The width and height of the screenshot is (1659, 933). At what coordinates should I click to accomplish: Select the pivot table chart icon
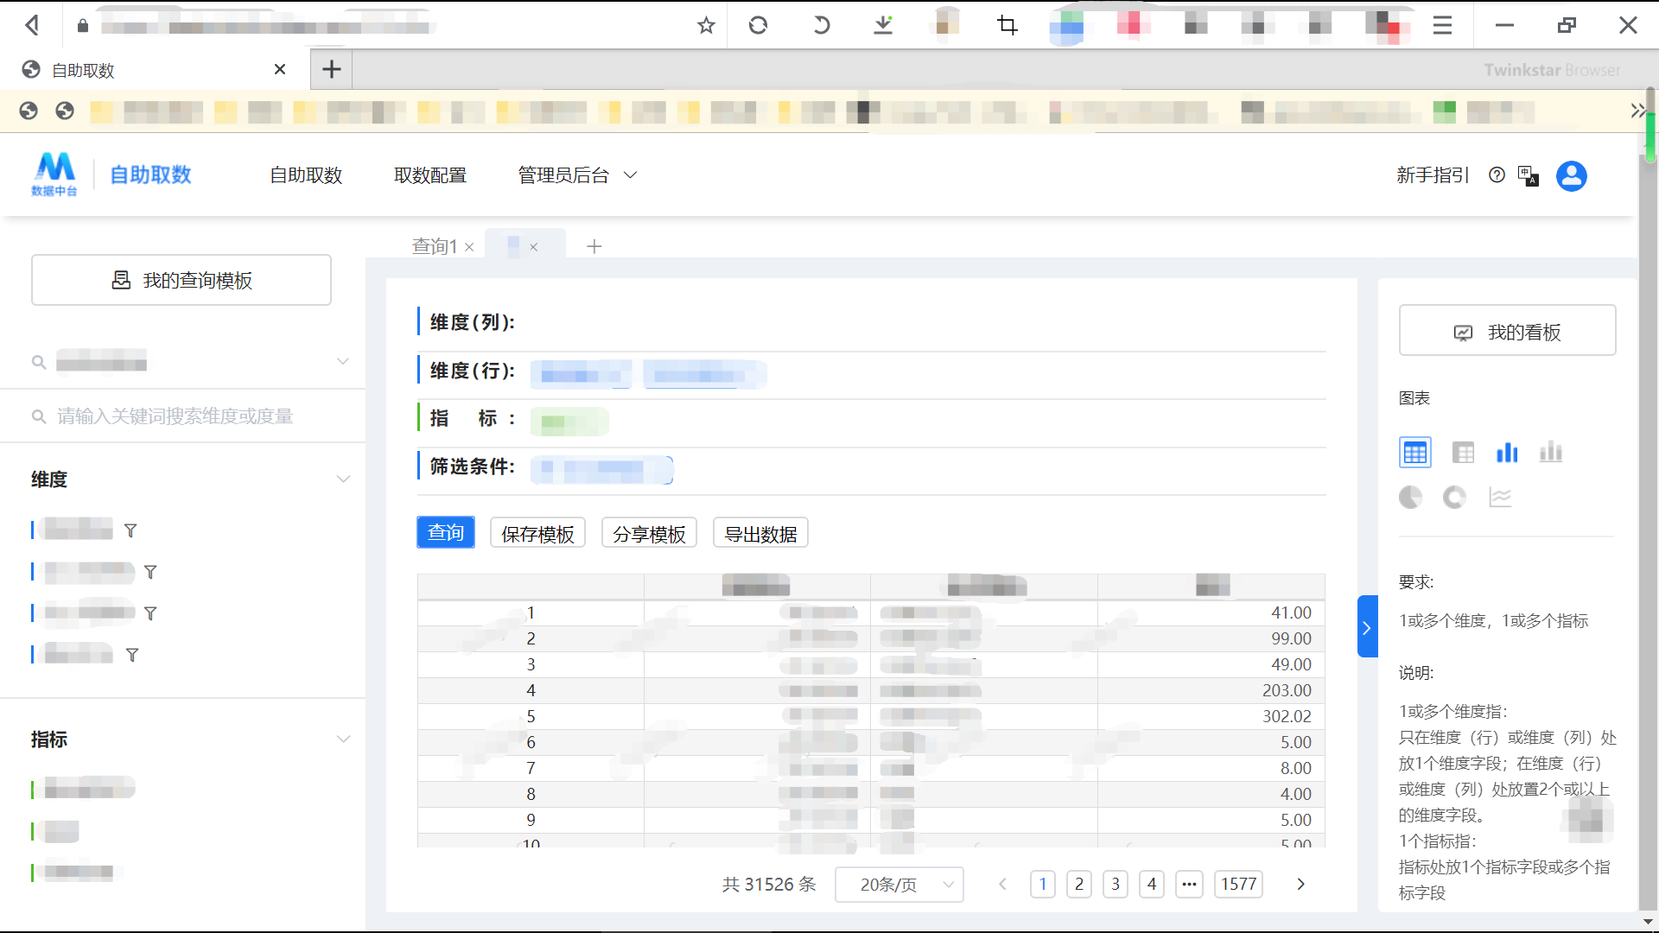pos(1463,453)
